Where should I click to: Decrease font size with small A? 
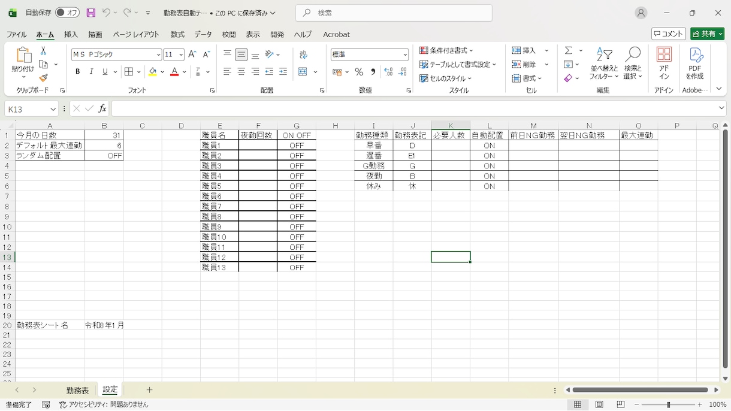(206, 55)
